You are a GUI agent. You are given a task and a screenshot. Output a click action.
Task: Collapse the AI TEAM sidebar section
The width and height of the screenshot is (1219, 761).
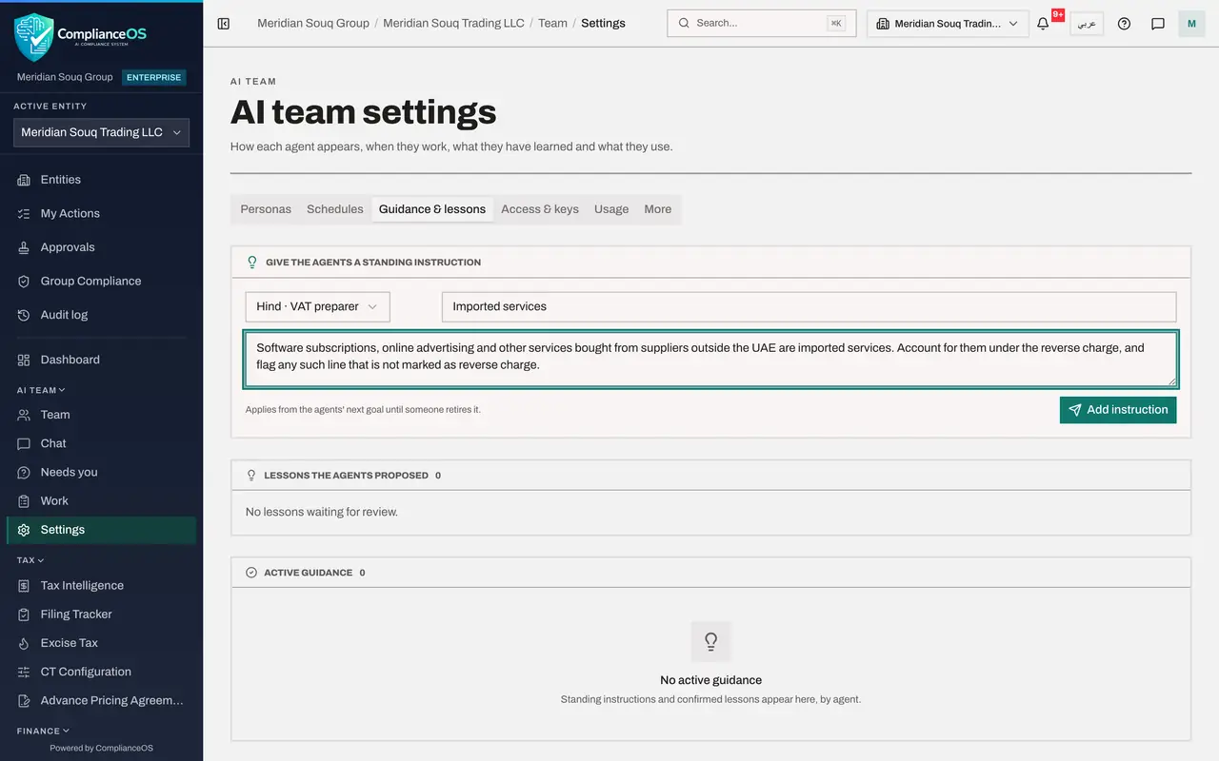pyautogui.click(x=41, y=390)
